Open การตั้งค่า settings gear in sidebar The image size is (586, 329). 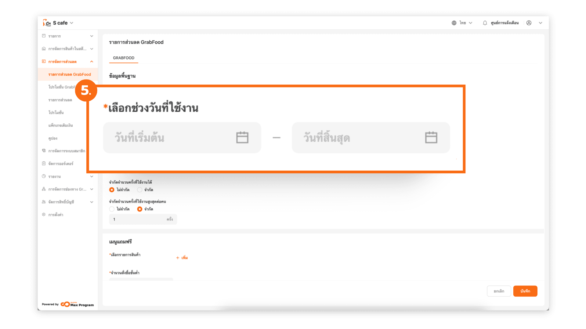tap(44, 214)
